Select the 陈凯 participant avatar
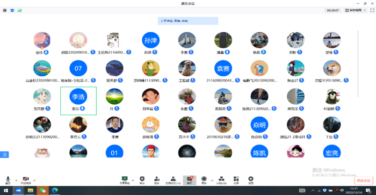 point(259,151)
